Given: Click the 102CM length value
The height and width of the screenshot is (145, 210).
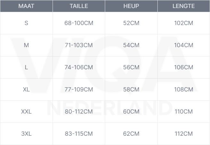Looking at the screenshot, I should (x=183, y=23).
